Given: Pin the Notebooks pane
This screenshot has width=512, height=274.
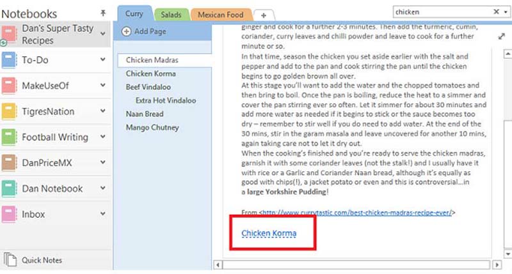Looking at the screenshot, I should pyautogui.click(x=104, y=13).
